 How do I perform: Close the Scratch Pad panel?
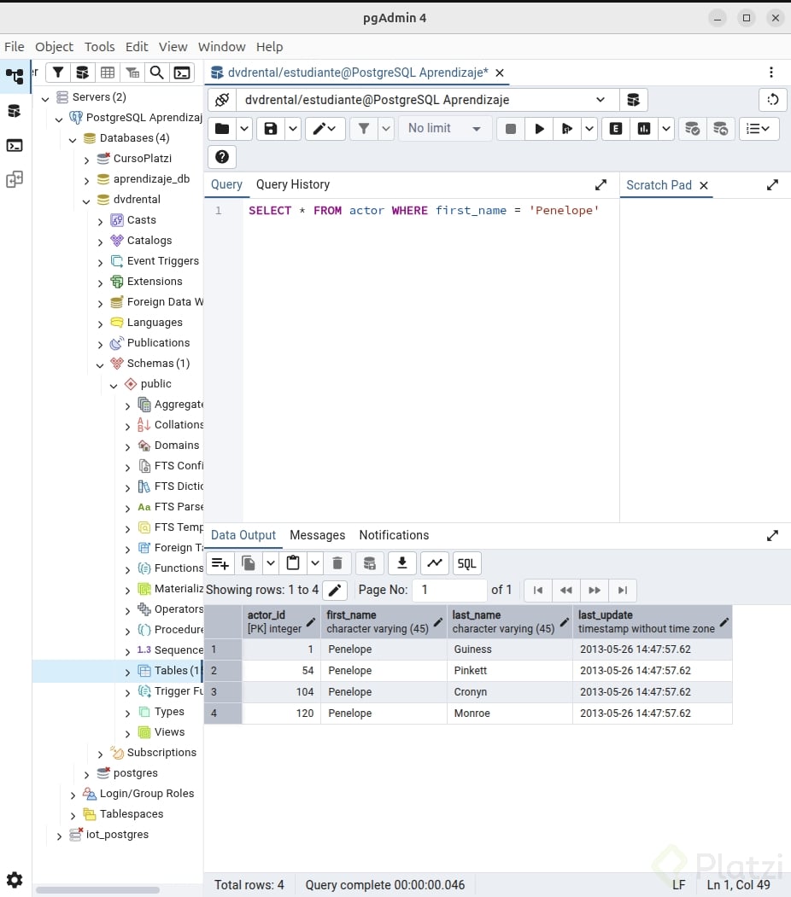click(704, 185)
